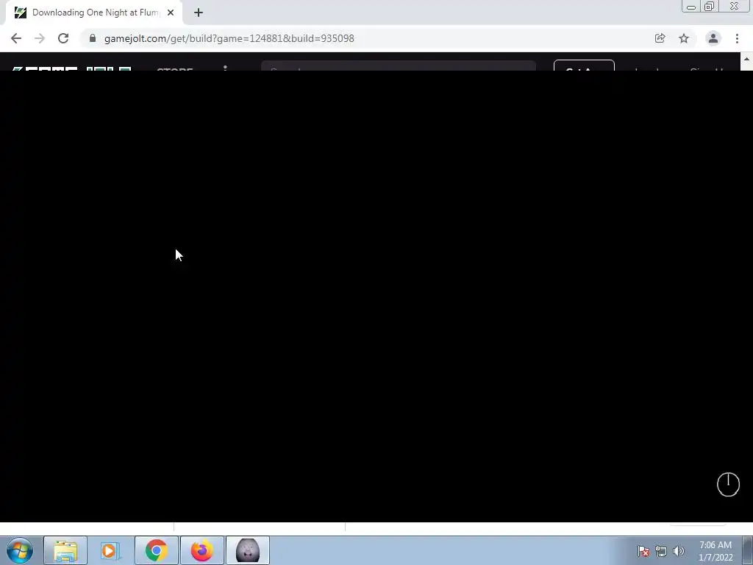Switch to Google Chrome in the taskbar
Screen dimensions: 753x565
pos(156,550)
